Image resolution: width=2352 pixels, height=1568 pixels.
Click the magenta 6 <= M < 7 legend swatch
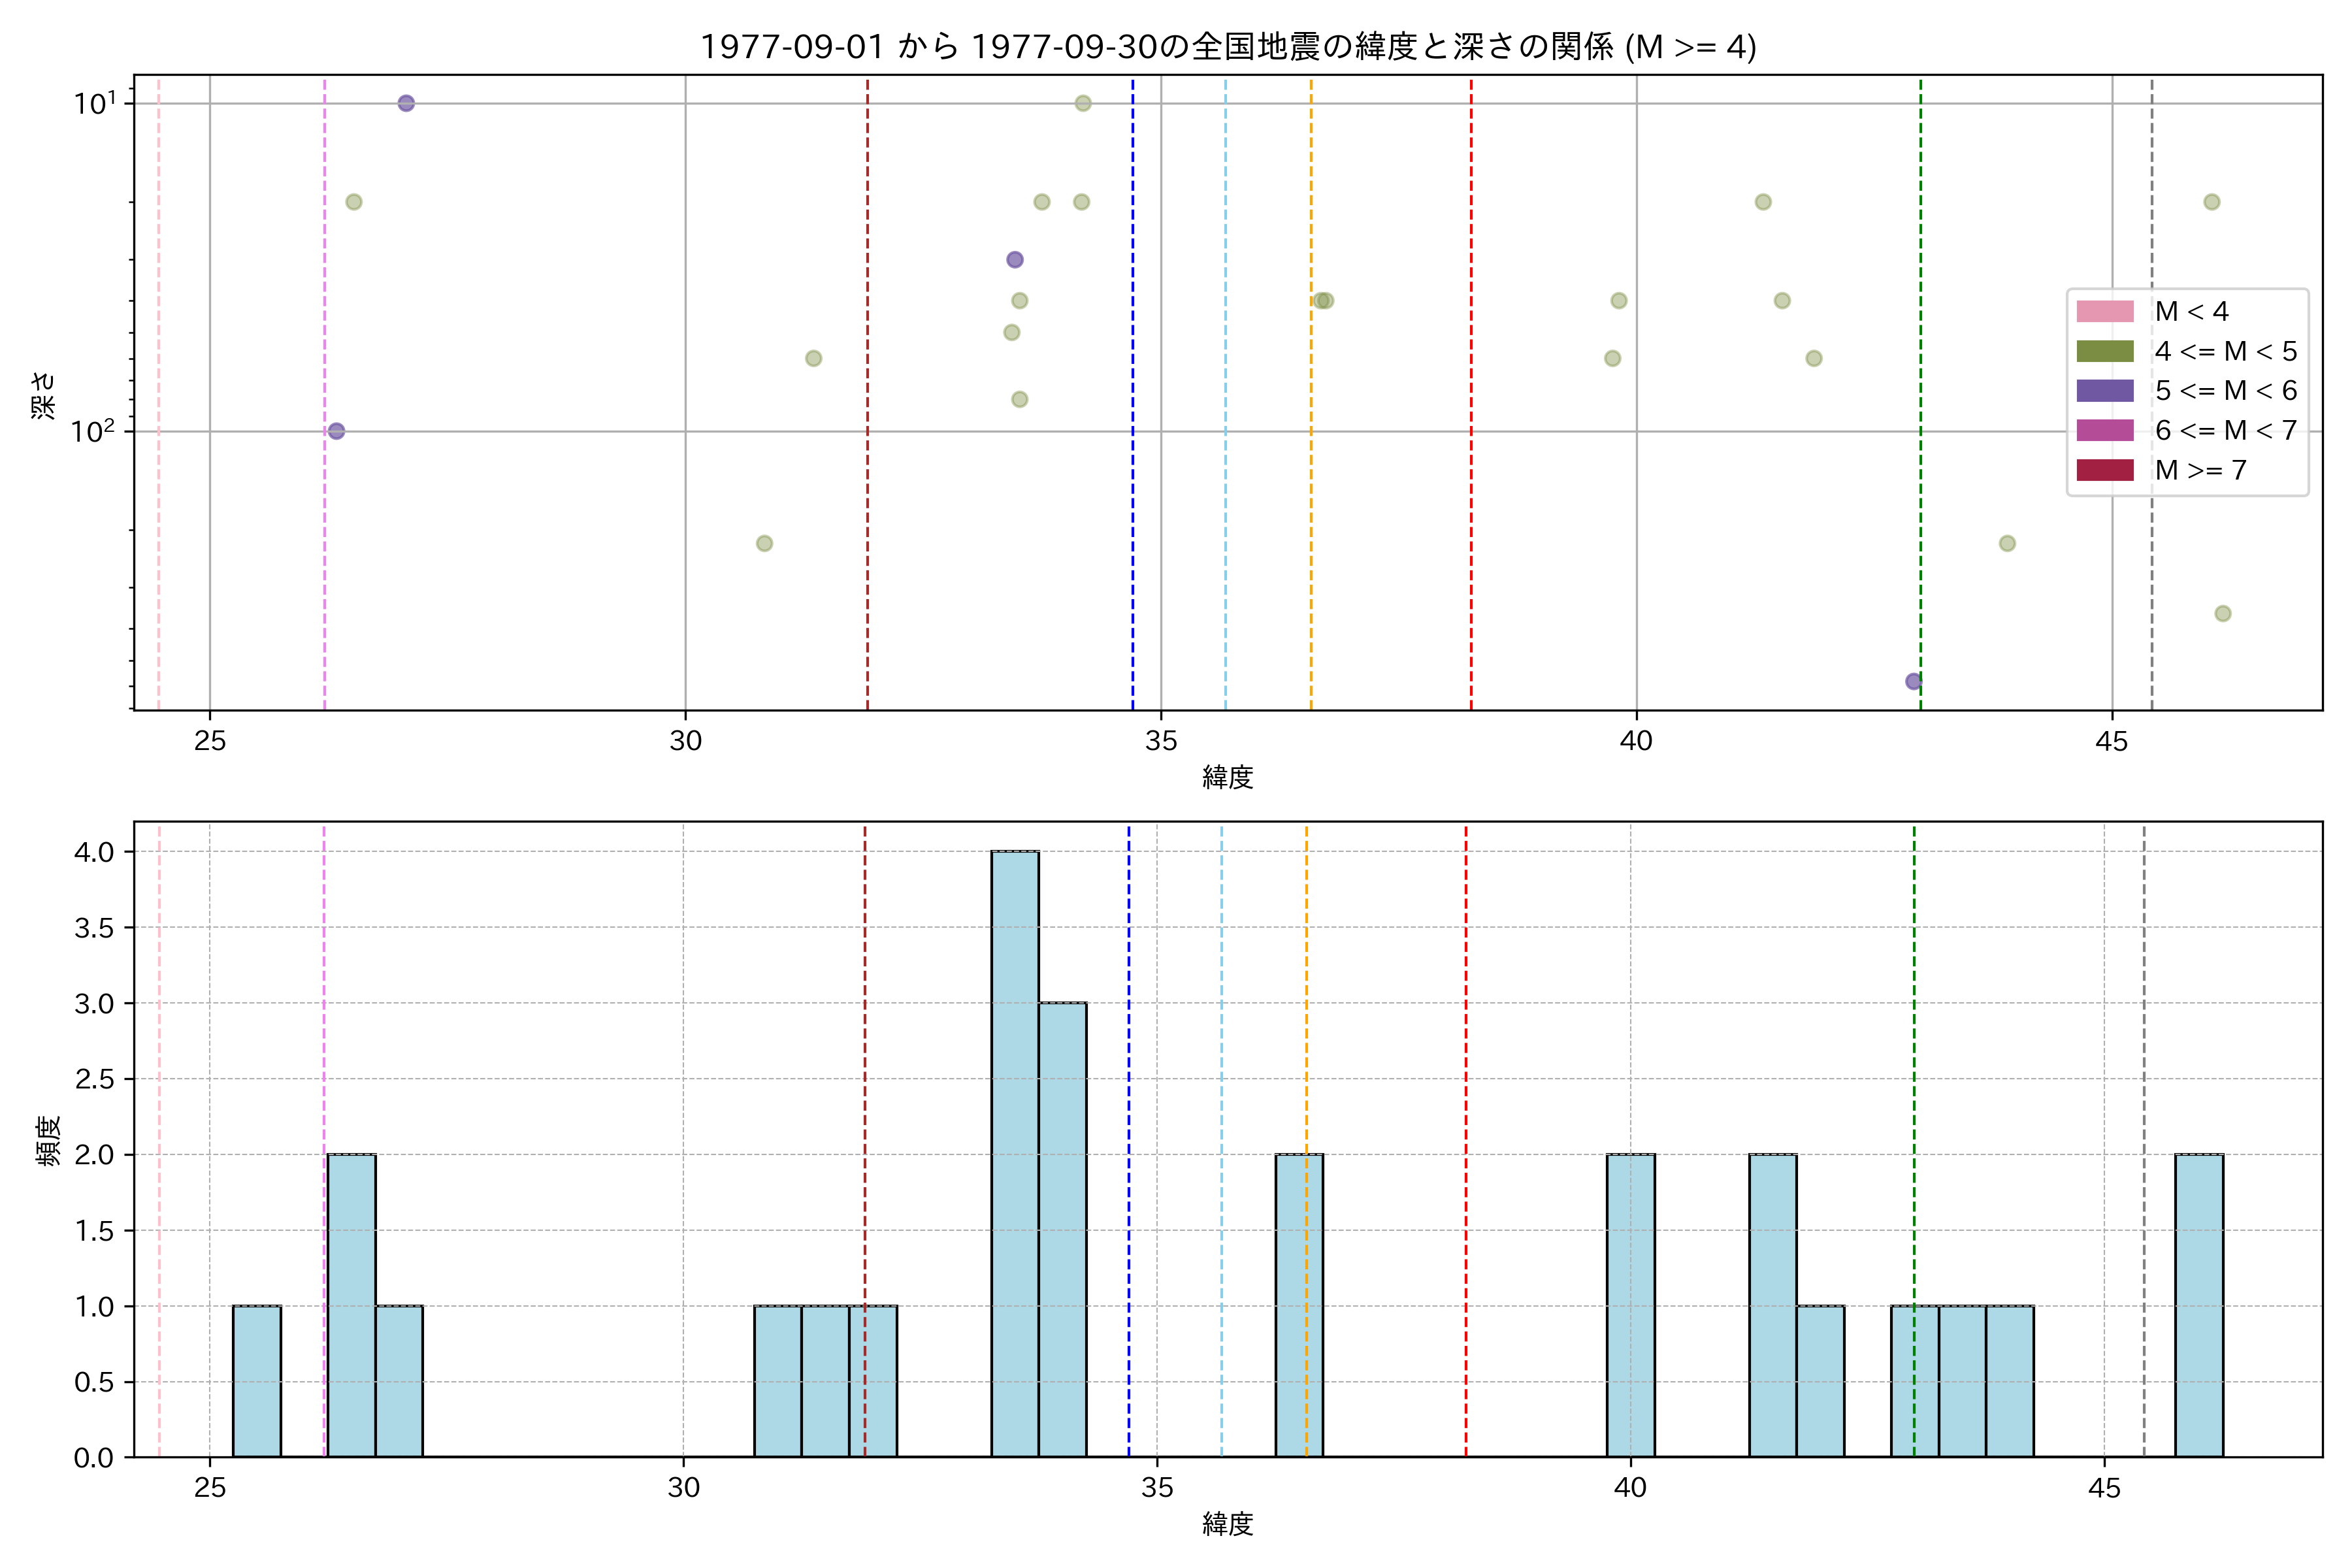point(2104,430)
